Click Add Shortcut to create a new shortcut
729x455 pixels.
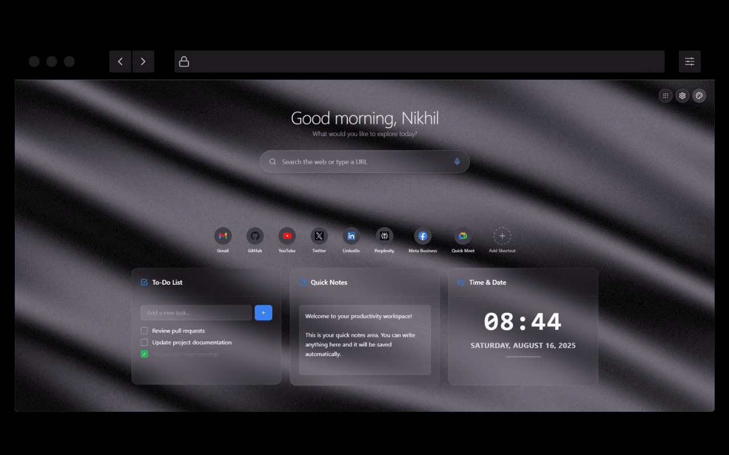(502, 235)
